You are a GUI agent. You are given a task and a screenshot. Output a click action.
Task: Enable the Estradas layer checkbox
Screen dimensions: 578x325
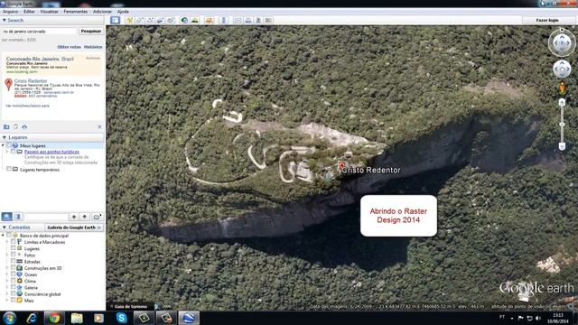(x=14, y=261)
